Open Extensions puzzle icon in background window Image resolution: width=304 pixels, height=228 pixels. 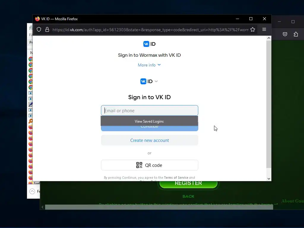296,34
